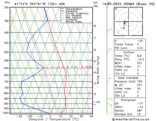The height and width of the screenshot is (121, 157).
Task: Click the location title 41°14'N 351°41'W
Action: coord(30,4)
